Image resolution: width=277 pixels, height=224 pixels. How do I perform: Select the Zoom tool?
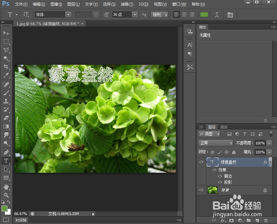pyautogui.click(x=6, y=195)
